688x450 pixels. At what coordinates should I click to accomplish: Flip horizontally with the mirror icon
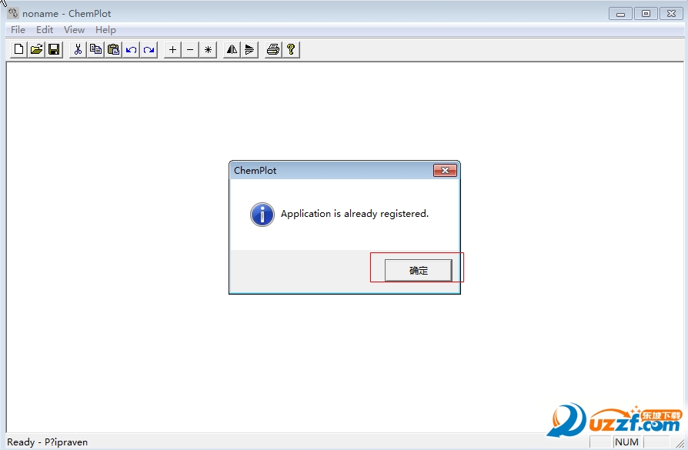[232, 50]
